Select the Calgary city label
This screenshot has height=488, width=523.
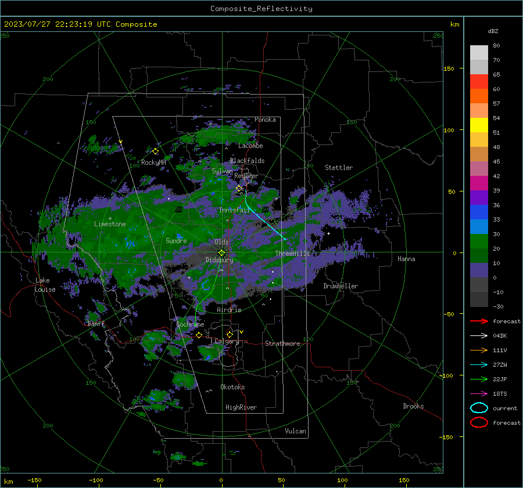[227, 341]
